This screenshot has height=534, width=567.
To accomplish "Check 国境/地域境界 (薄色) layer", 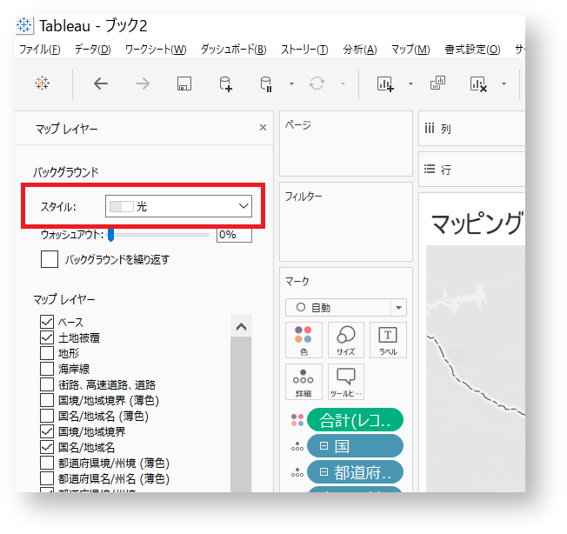I will [47, 400].
